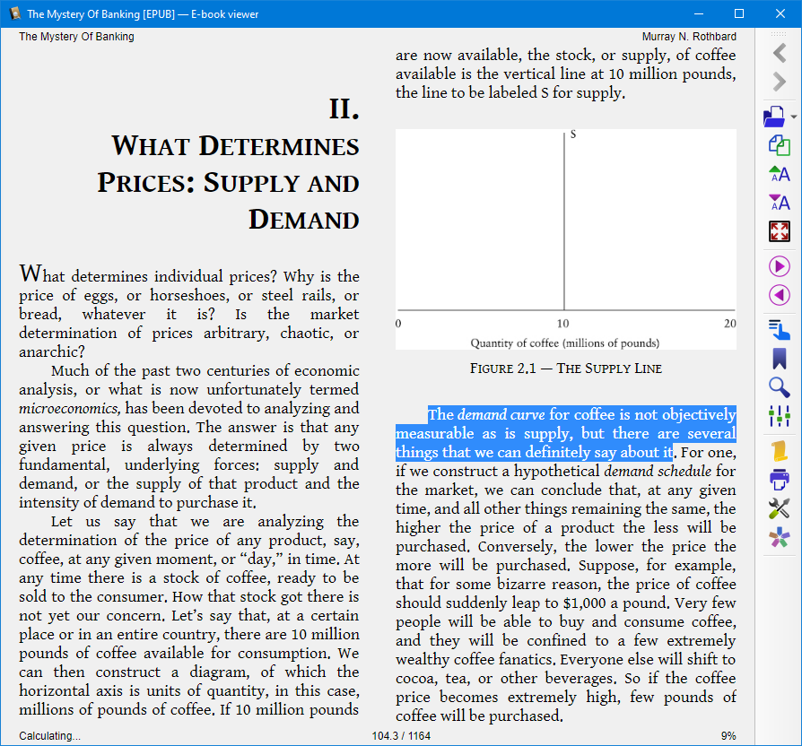
Task: Click the highlighted demand curve sentence
Action: point(566,433)
